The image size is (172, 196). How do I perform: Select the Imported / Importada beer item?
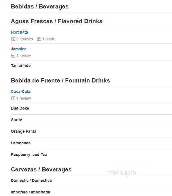click(x=30, y=192)
